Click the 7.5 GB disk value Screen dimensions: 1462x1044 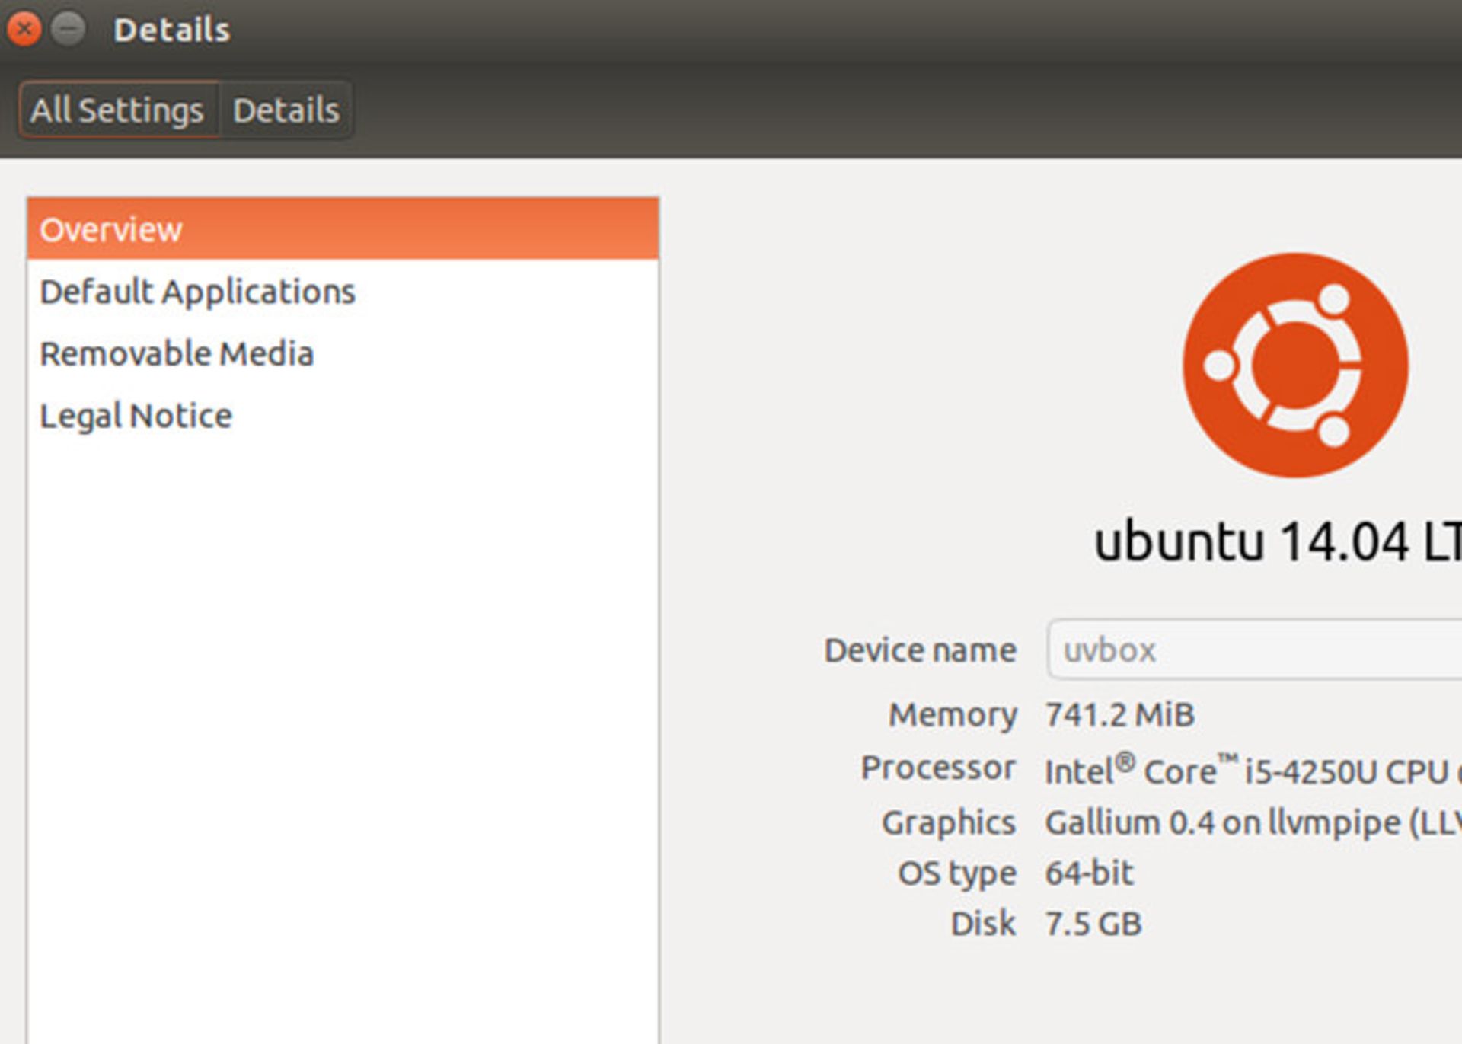(x=1093, y=924)
